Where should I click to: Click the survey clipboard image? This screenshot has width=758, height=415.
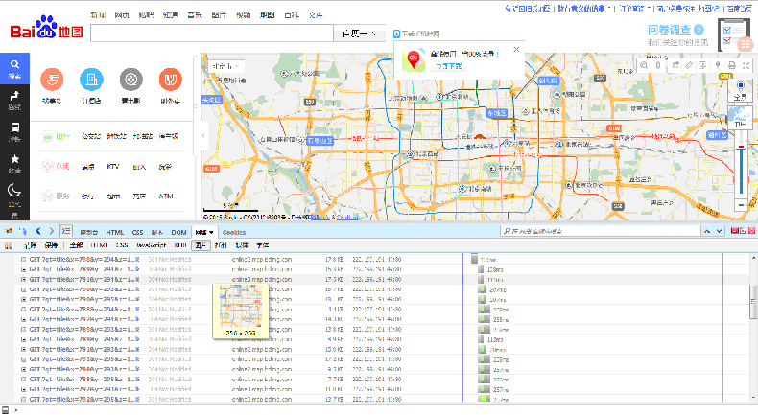(734, 35)
